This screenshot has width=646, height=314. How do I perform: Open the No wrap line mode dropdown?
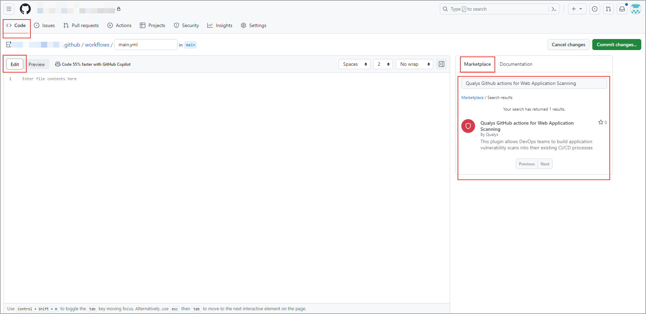(414, 64)
